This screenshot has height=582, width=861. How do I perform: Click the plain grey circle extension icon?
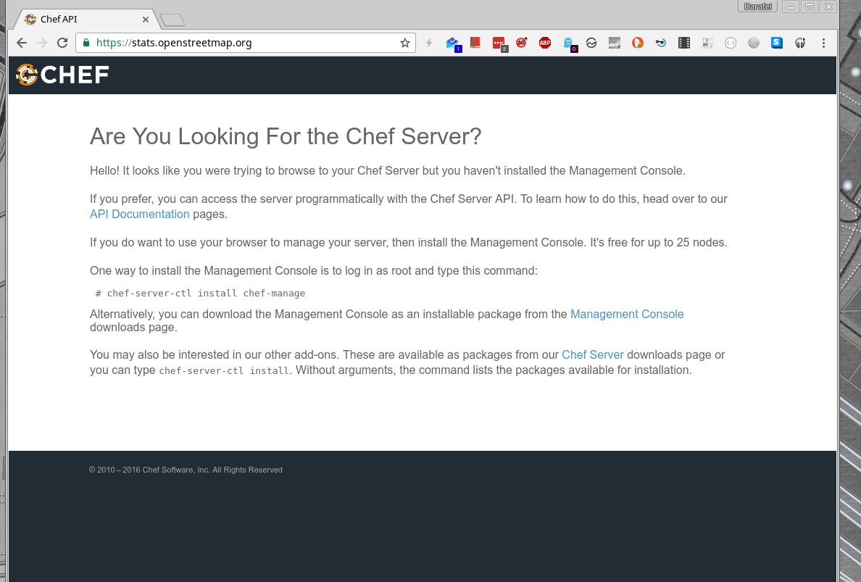754,43
